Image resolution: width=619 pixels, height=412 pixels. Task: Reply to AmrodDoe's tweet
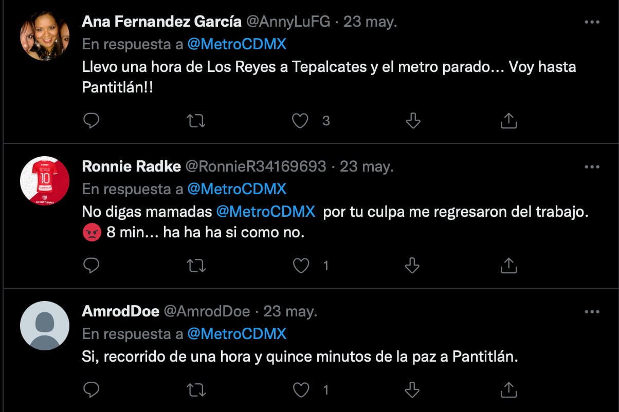pos(91,390)
